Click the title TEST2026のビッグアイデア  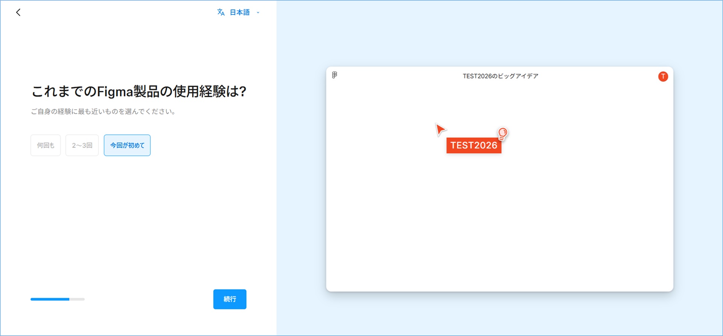point(500,76)
